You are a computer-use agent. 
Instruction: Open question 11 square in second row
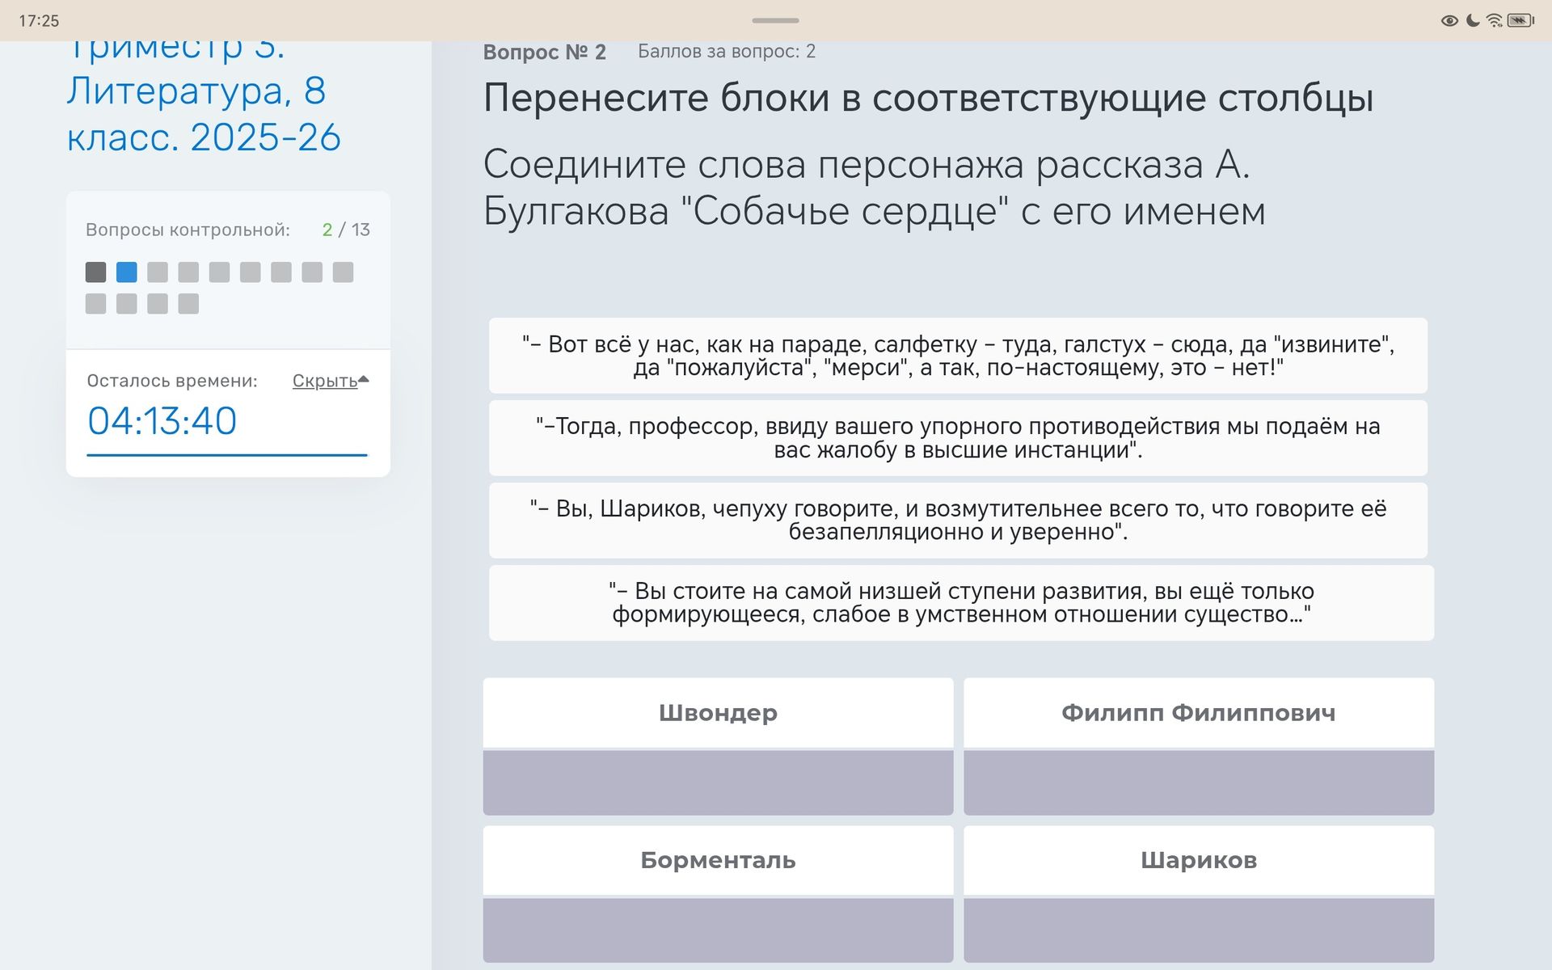(x=127, y=304)
